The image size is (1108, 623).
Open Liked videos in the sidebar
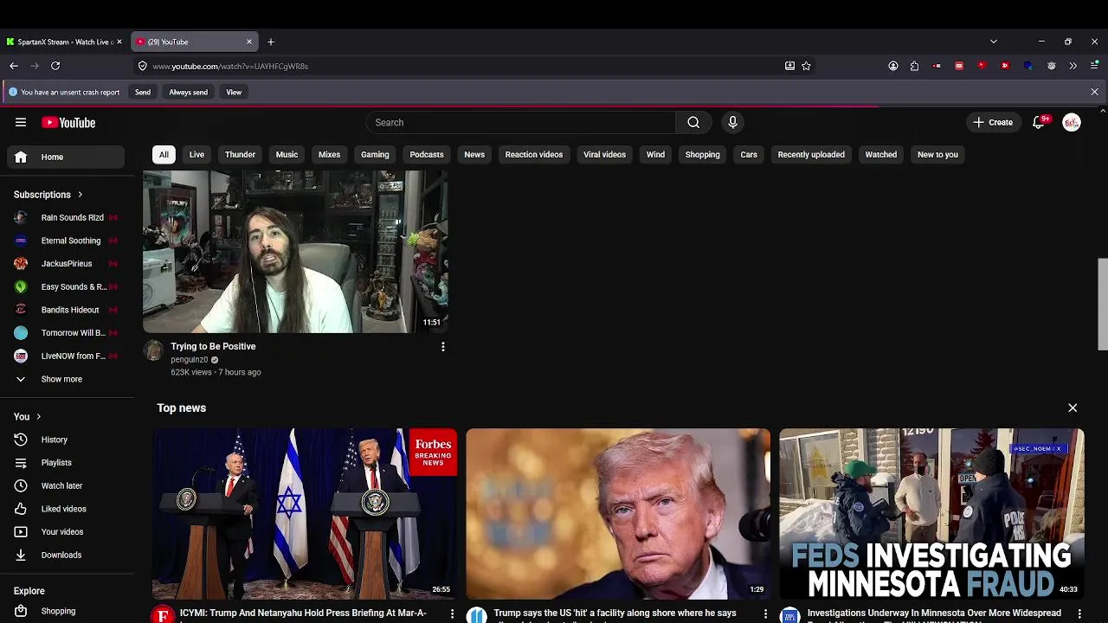(68, 509)
